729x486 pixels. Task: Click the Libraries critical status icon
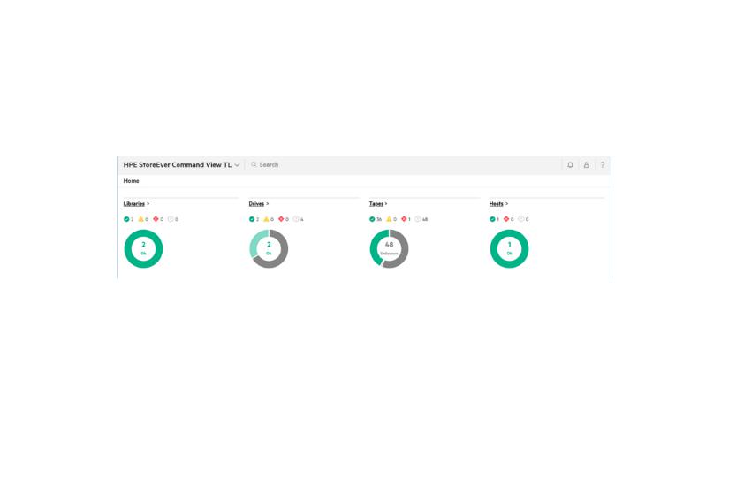click(x=156, y=219)
